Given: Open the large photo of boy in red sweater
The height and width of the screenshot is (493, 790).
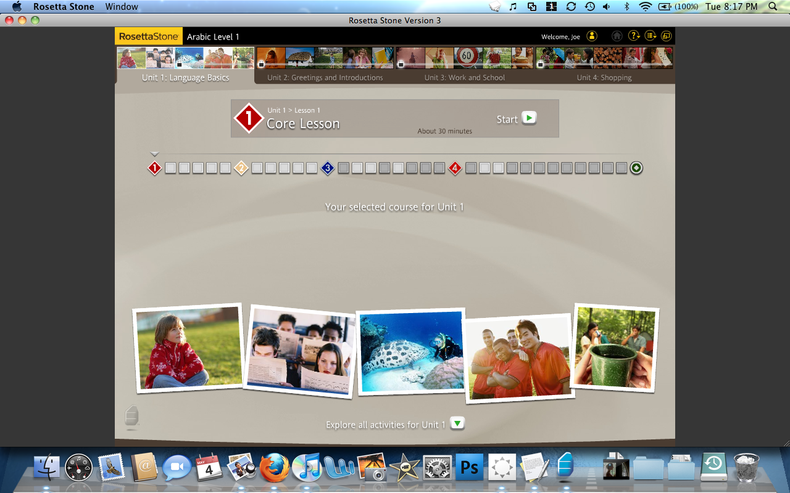Looking at the screenshot, I should [188, 348].
